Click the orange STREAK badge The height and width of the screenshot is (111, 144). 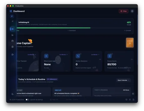(130, 43)
